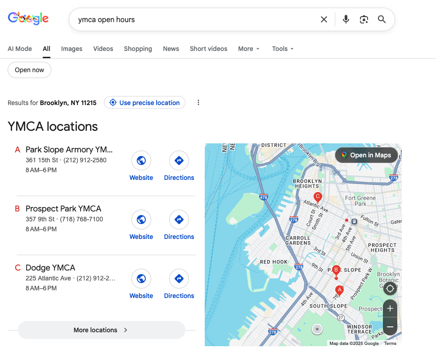Screen dimensions: 436x353
Task: Clear the search box text
Action: tap(324, 19)
